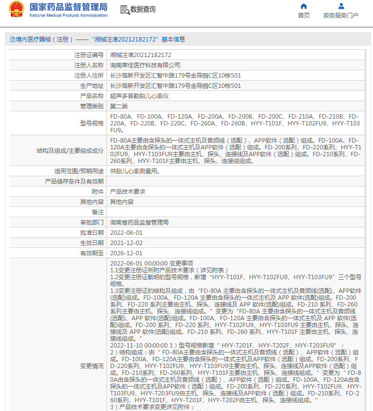Select effective date 2021-12-02
The image size is (373, 411).
click(126, 243)
